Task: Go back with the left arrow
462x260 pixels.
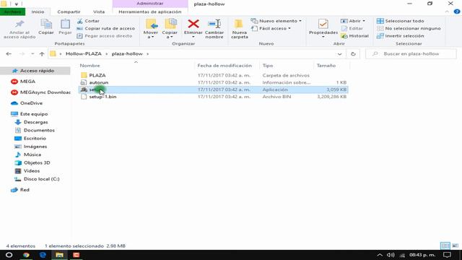Action: (9, 54)
